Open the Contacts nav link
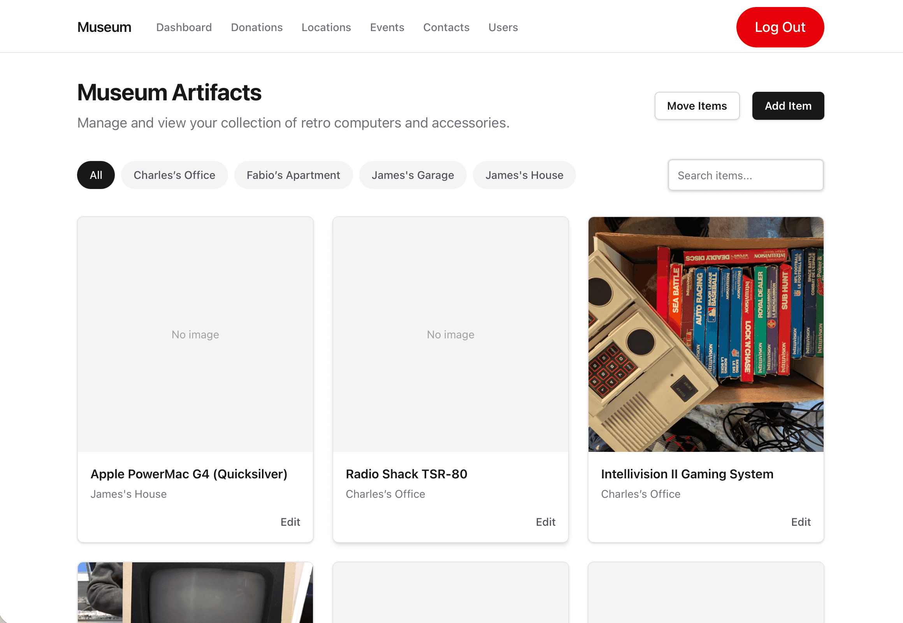Viewport: 903px width, 623px height. point(446,27)
